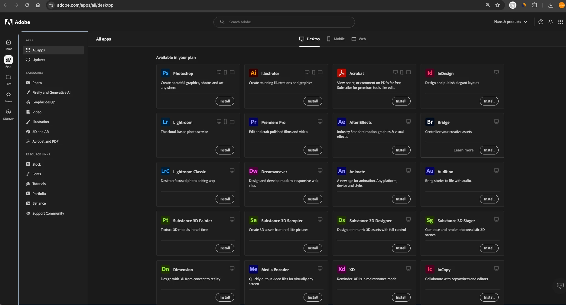Click the Premiere Pro app icon
The height and width of the screenshot is (305, 566).
point(253,122)
